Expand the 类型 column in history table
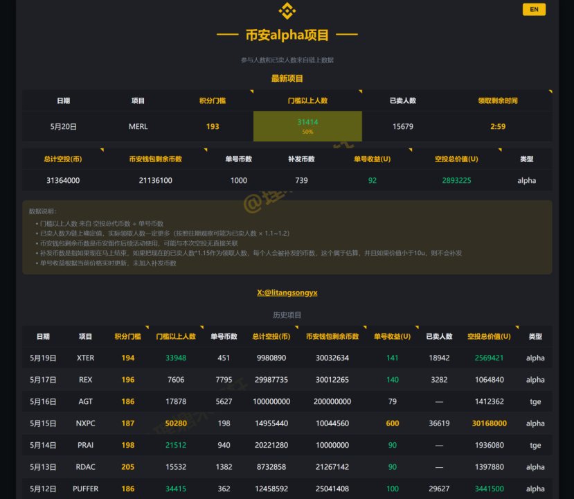Screen dimensions: 574x499 pos(535,336)
